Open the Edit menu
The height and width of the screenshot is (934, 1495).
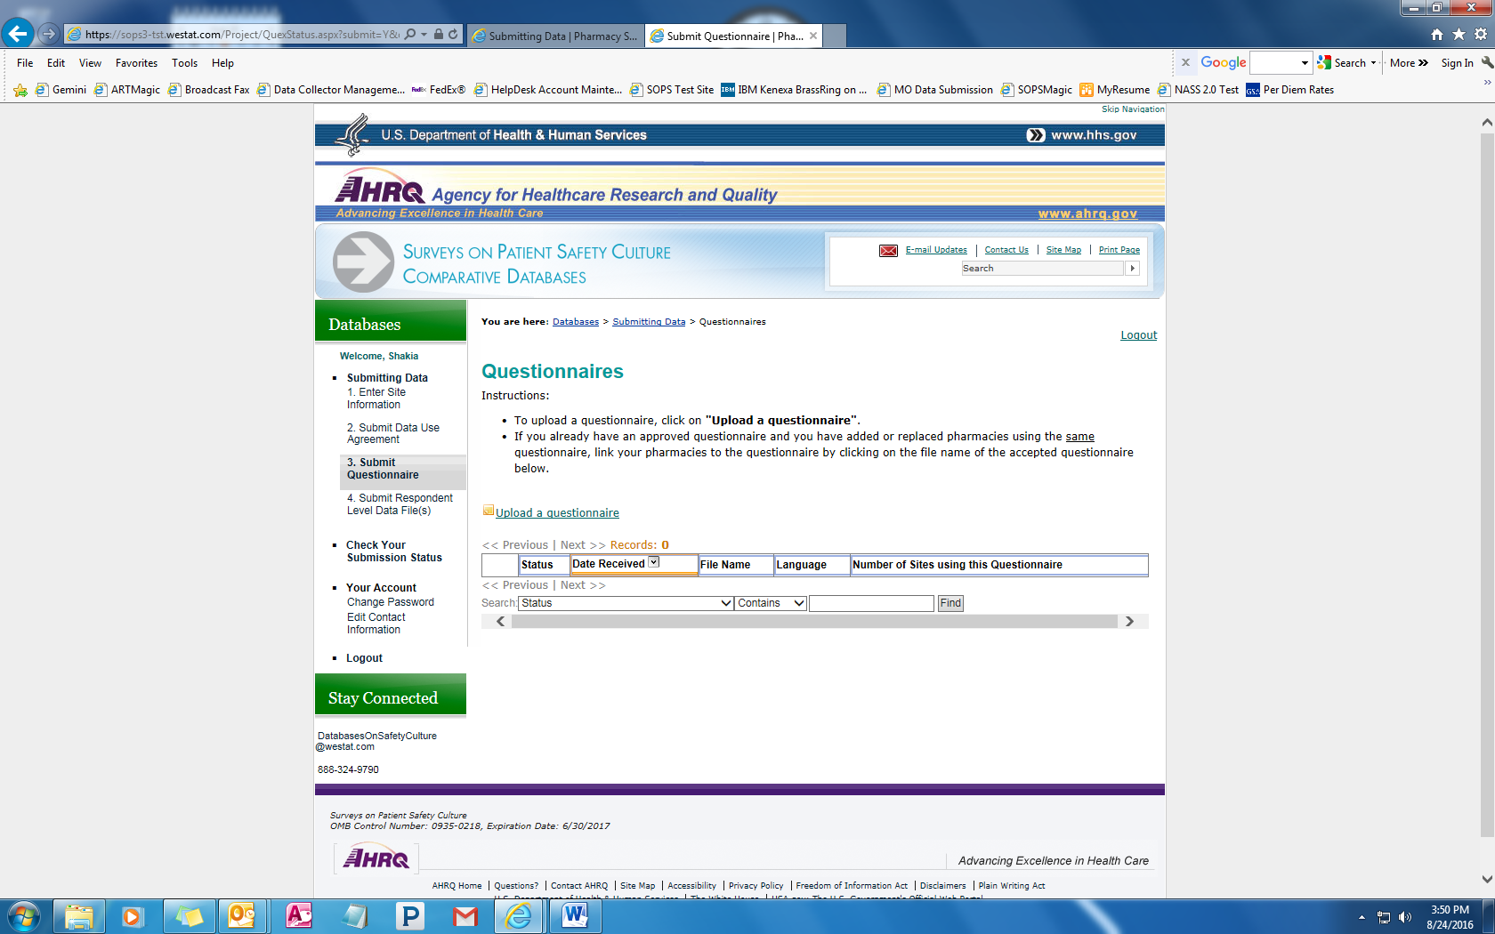pyautogui.click(x=56, y=63)
